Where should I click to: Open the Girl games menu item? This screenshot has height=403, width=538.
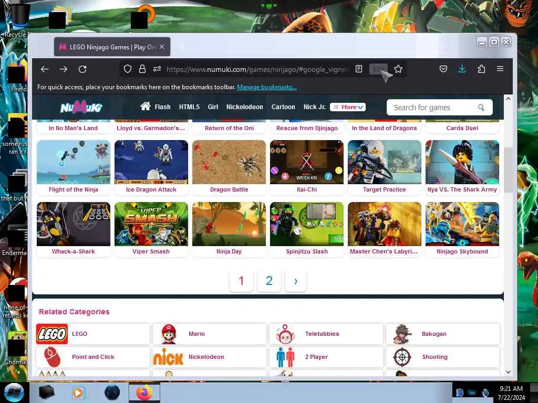pyautogui.click(x=213, y=107)
